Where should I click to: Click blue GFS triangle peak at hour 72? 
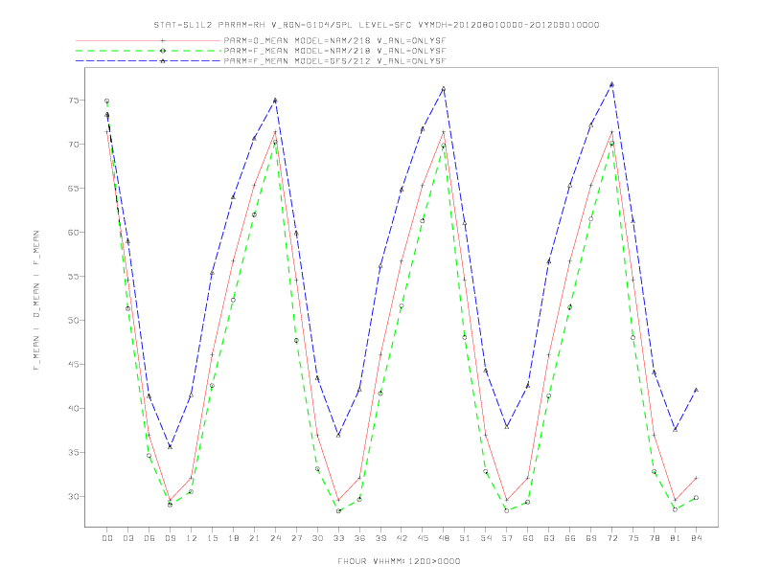611,84
